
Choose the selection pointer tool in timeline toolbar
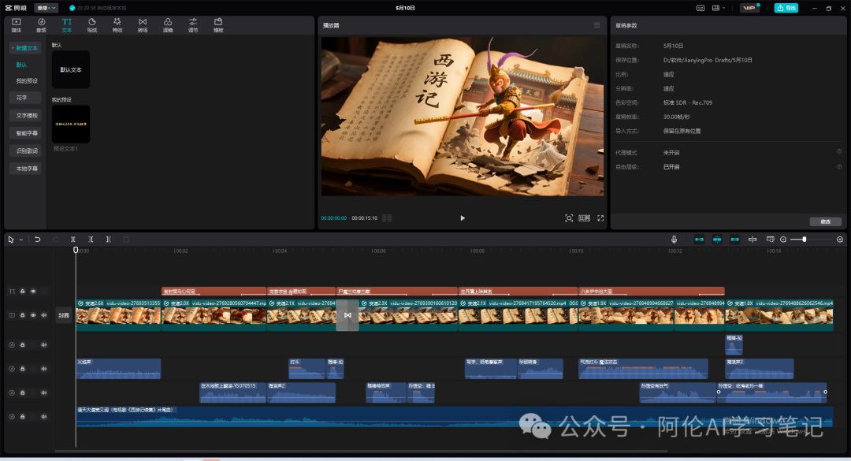[x=11, y=240]
